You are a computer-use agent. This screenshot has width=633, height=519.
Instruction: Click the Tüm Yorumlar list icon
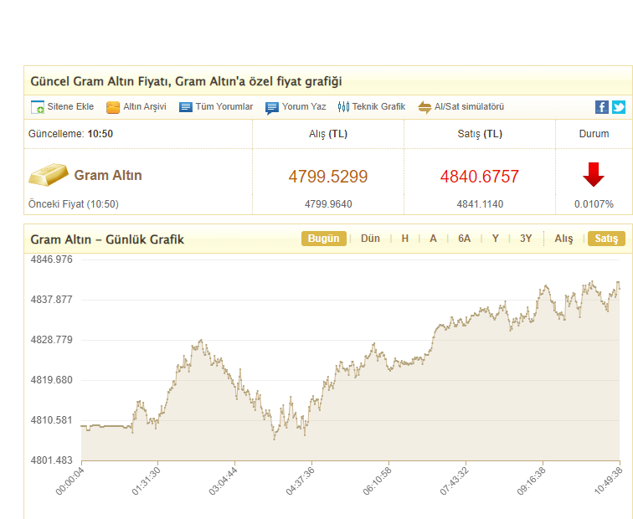185,107
